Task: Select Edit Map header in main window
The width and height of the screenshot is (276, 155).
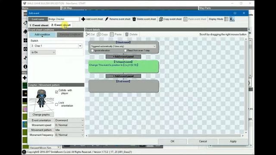Action: coord(129,8)
